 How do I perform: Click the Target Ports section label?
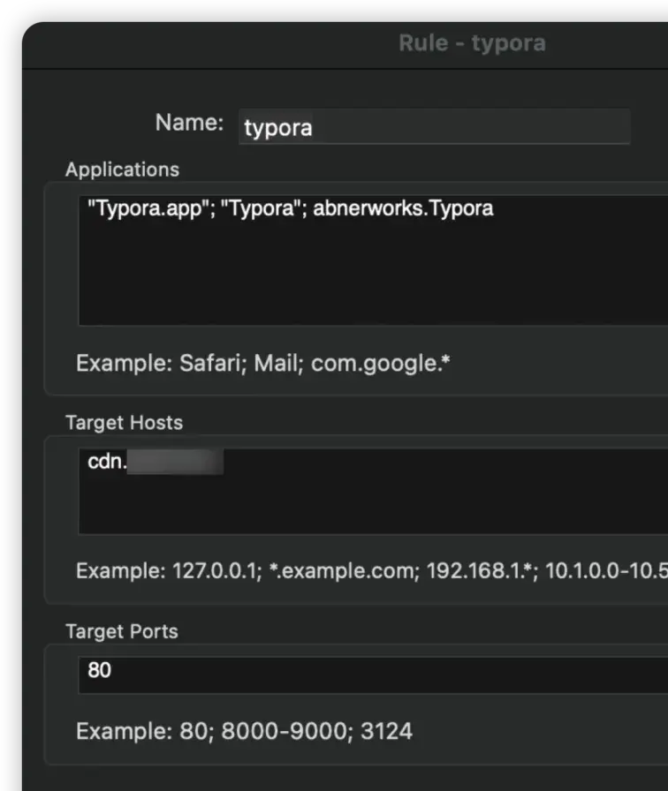121,631
